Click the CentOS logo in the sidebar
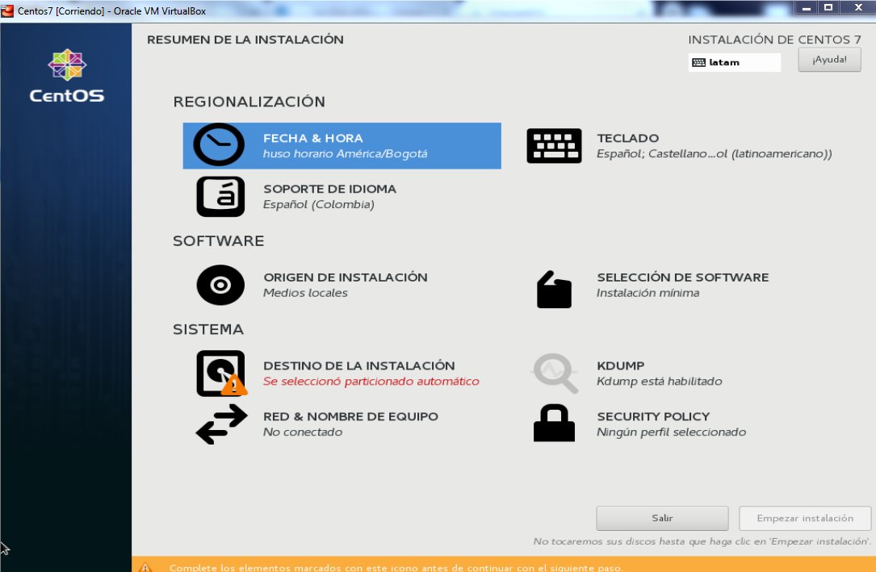This screenshot has width=876, height=572. [x=67, y=76]
